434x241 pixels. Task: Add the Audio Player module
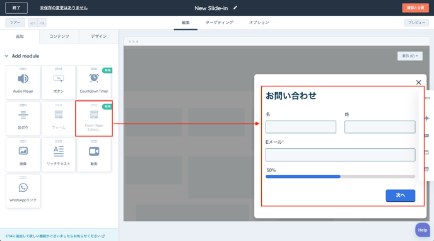coord(23,82)
